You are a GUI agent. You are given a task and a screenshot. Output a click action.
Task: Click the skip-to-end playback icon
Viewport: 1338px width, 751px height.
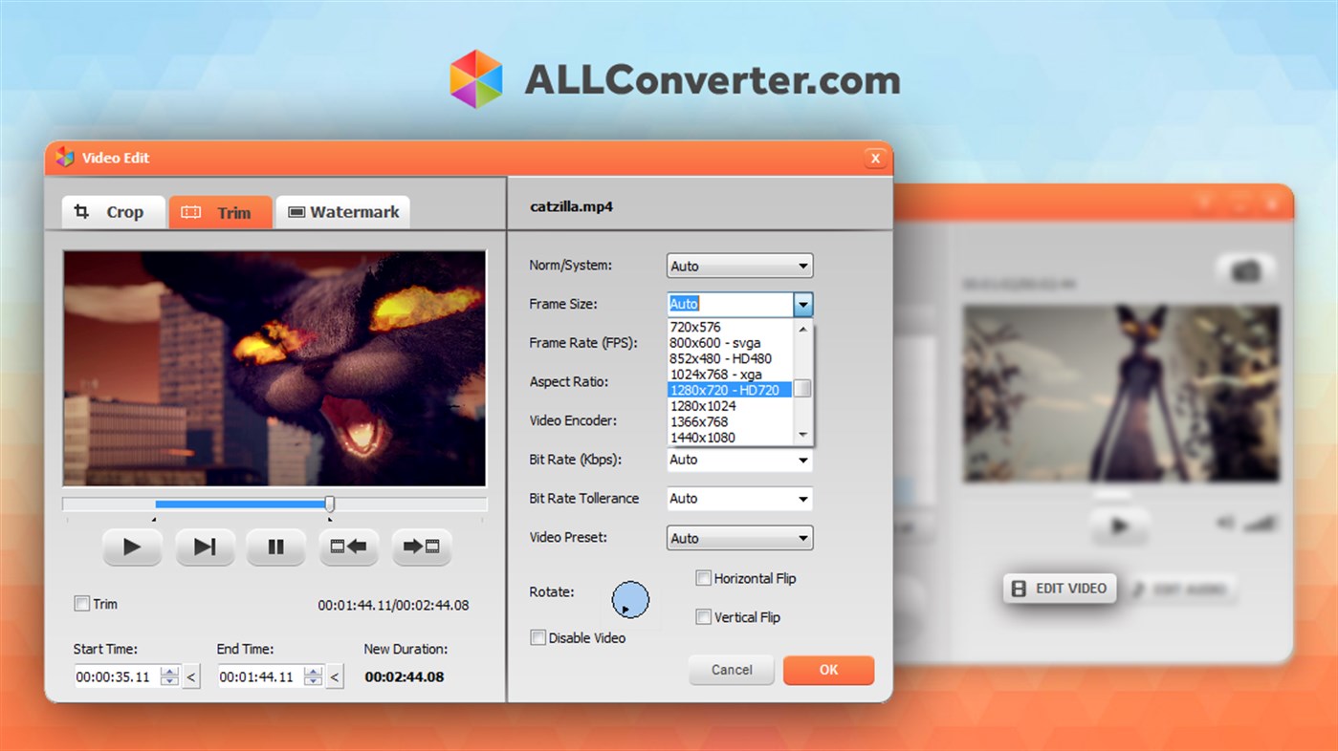[205, 547]
